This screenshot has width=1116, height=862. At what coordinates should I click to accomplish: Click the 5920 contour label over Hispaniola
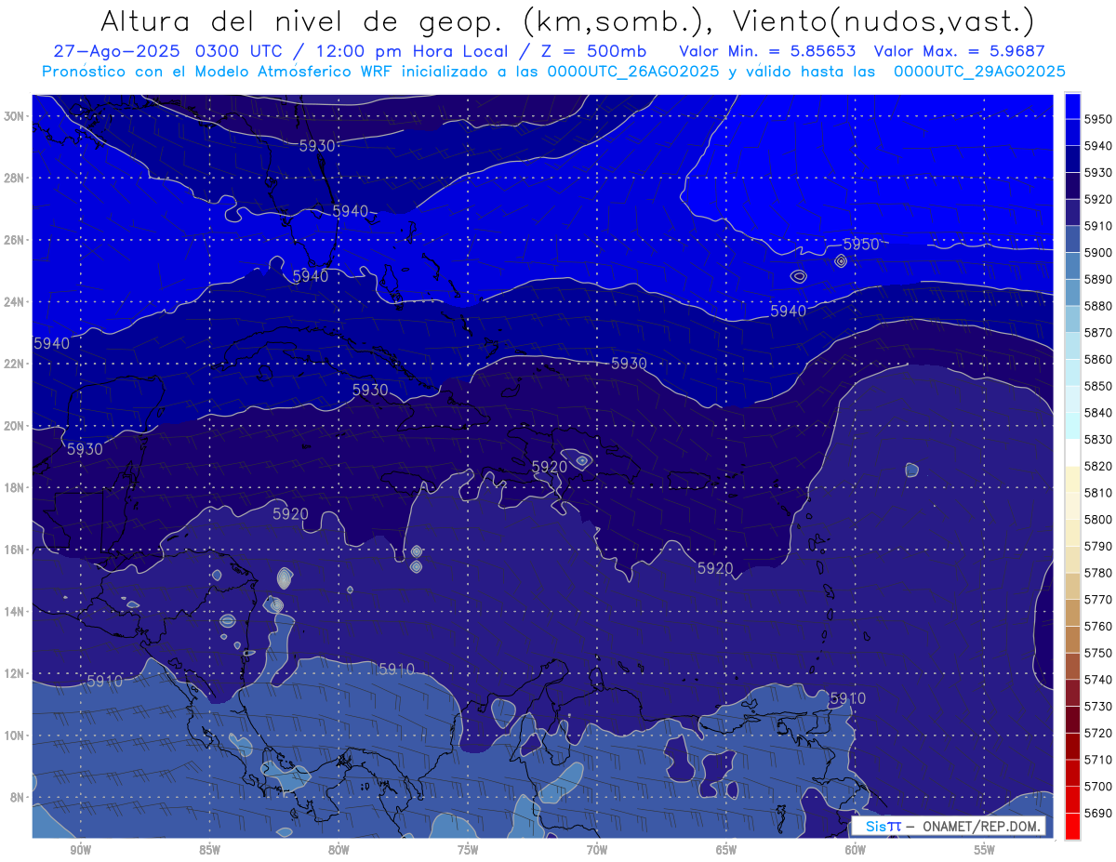(x=550, y=466)
